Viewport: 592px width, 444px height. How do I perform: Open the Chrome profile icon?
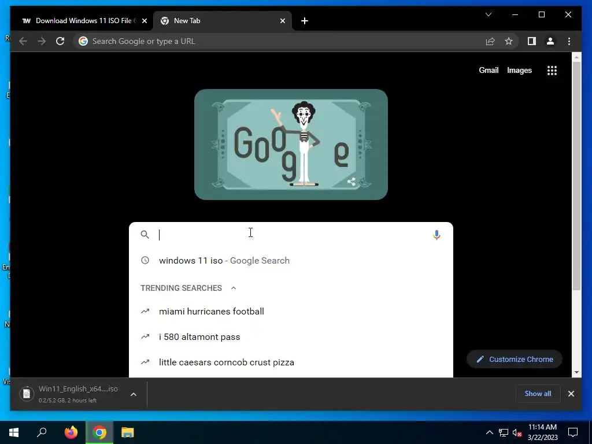click(x=550, y=41)
